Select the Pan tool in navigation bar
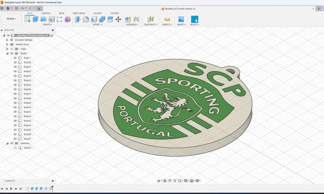This screenshot has width=324, height=194. 170,180
